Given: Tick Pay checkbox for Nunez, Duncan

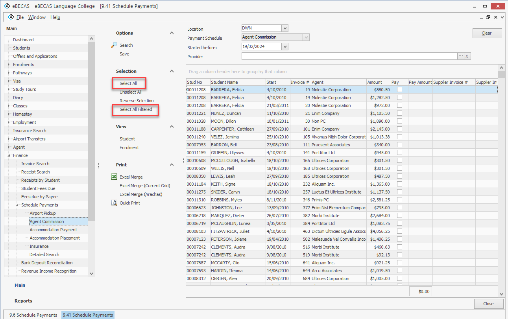Looking at the screenshot, I should click(x=399, y=113).
